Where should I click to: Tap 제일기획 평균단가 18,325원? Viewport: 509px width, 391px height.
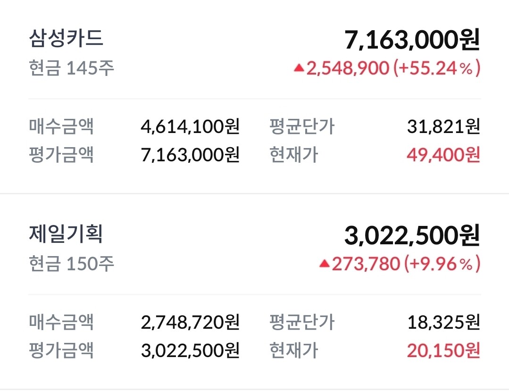coord(443,323)
